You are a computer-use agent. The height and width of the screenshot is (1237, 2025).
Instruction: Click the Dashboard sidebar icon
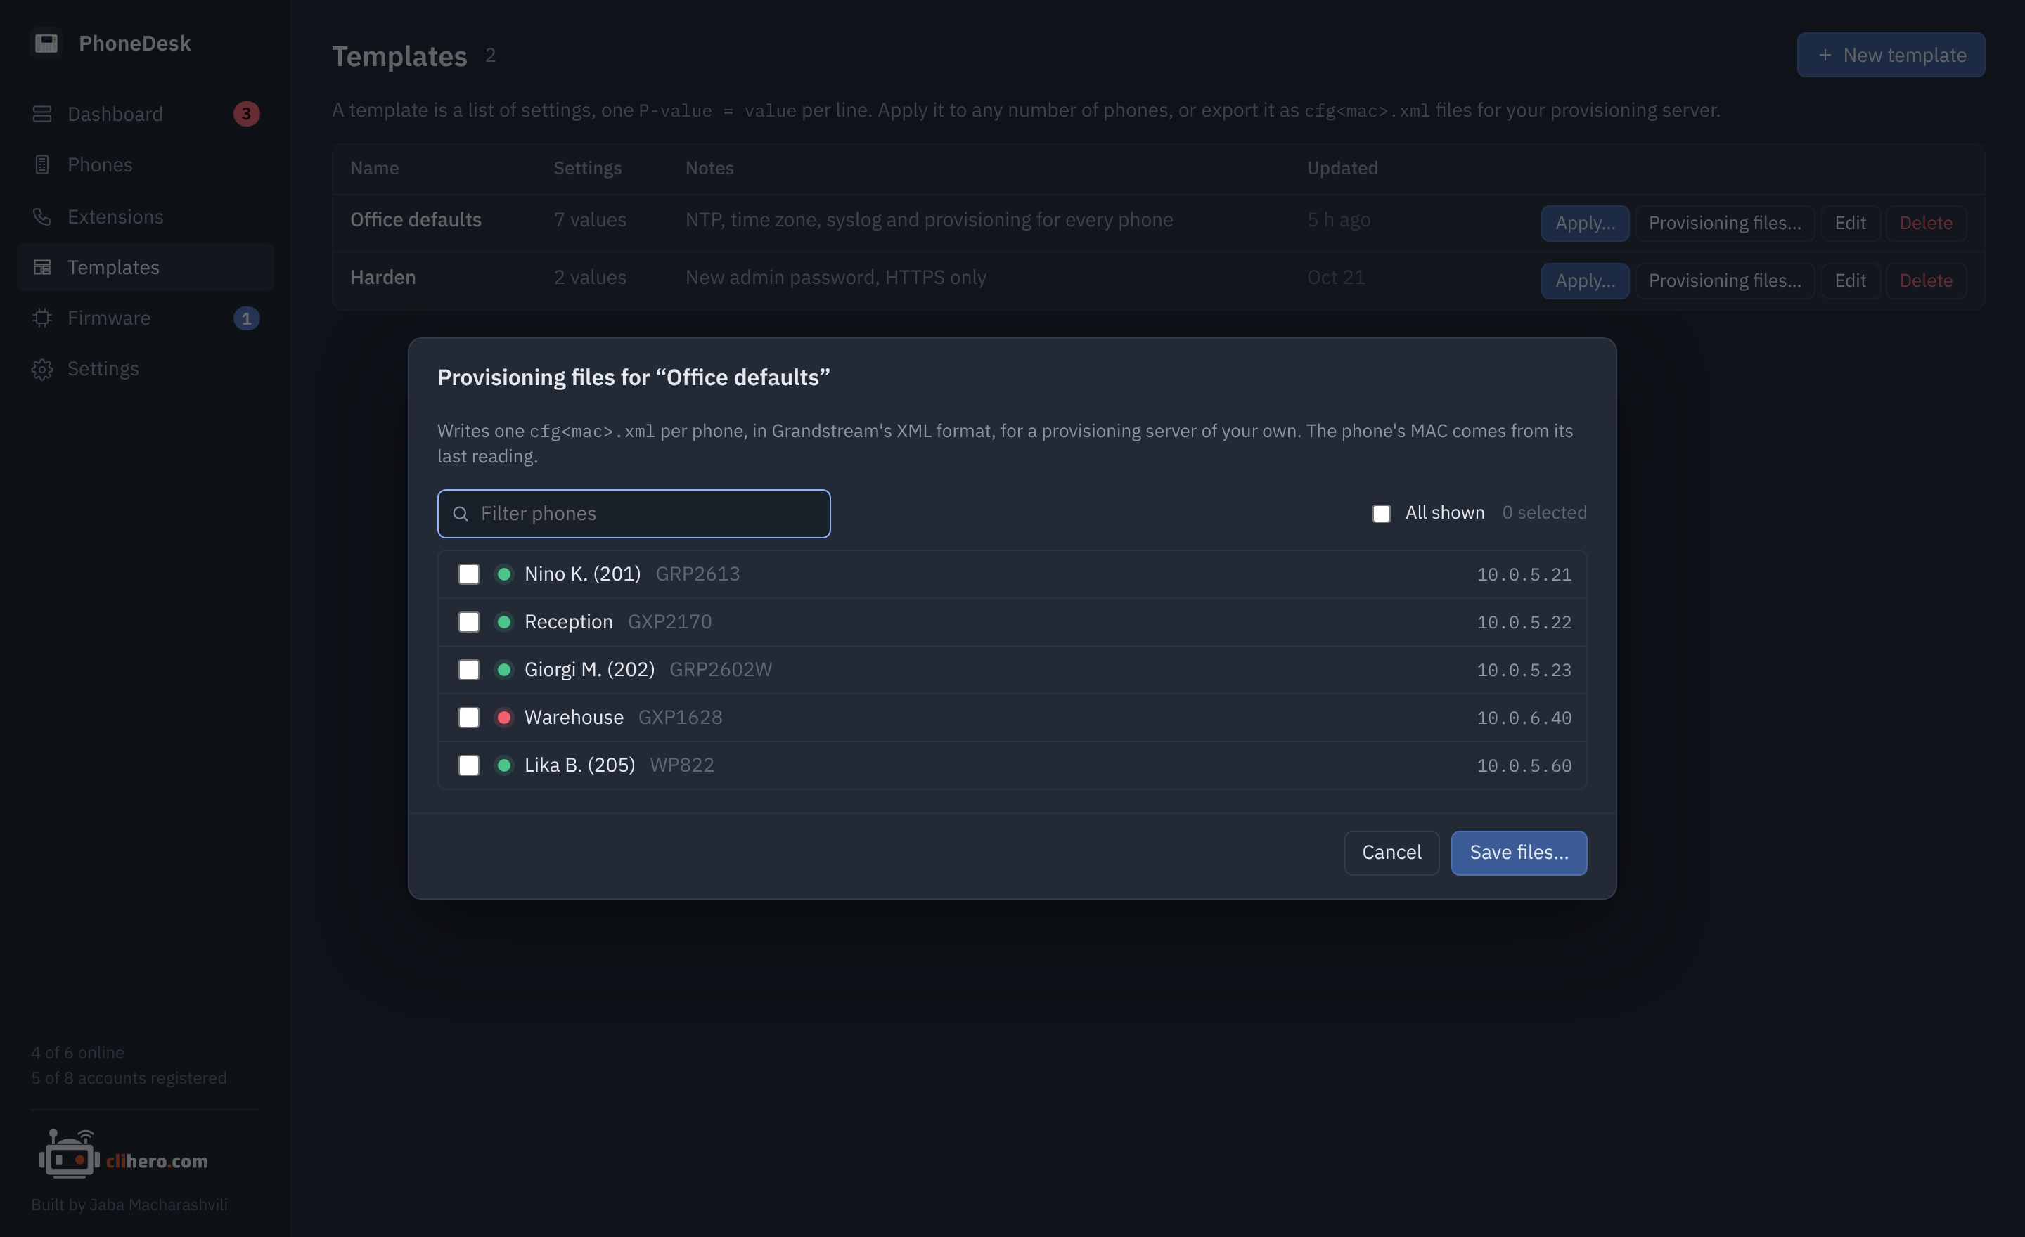(x=42, y=114)
